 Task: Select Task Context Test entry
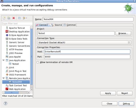(x=18, y=85)
